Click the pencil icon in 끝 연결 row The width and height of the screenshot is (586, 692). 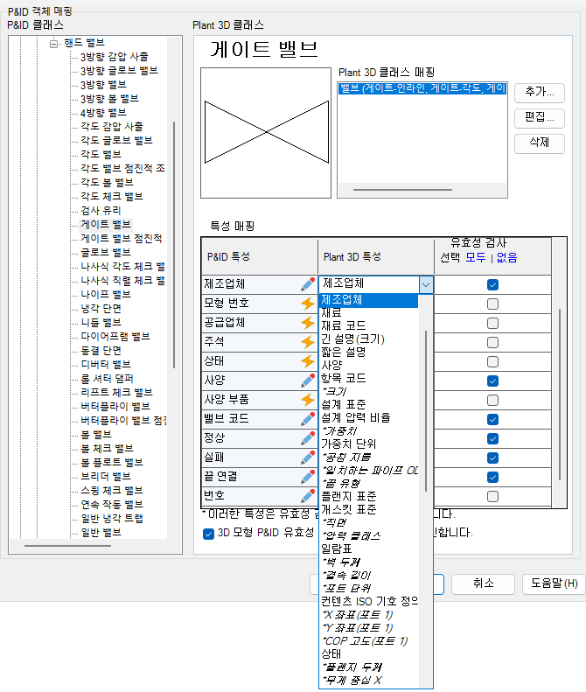308,477
